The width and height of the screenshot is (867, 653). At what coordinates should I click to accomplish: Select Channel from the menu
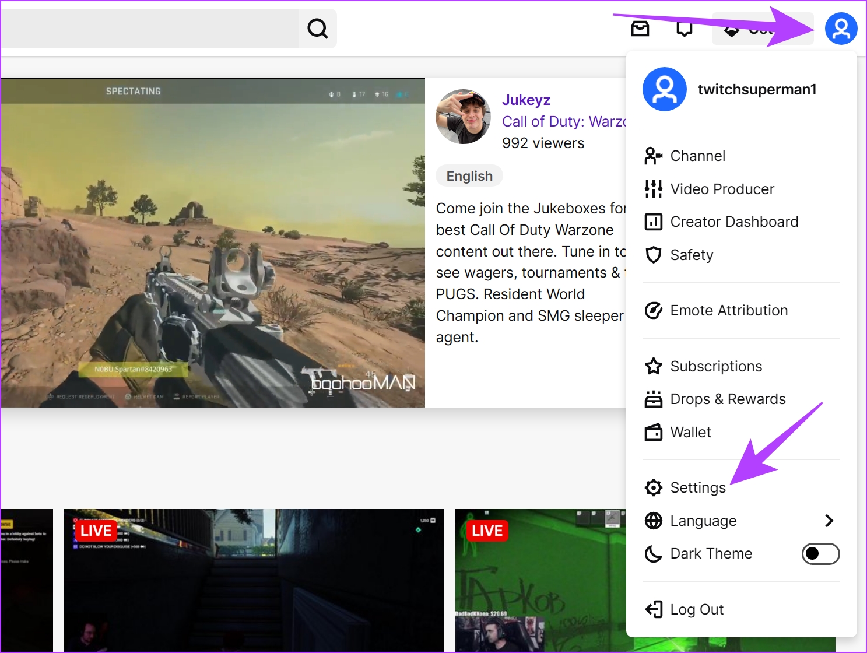(697, 156)
